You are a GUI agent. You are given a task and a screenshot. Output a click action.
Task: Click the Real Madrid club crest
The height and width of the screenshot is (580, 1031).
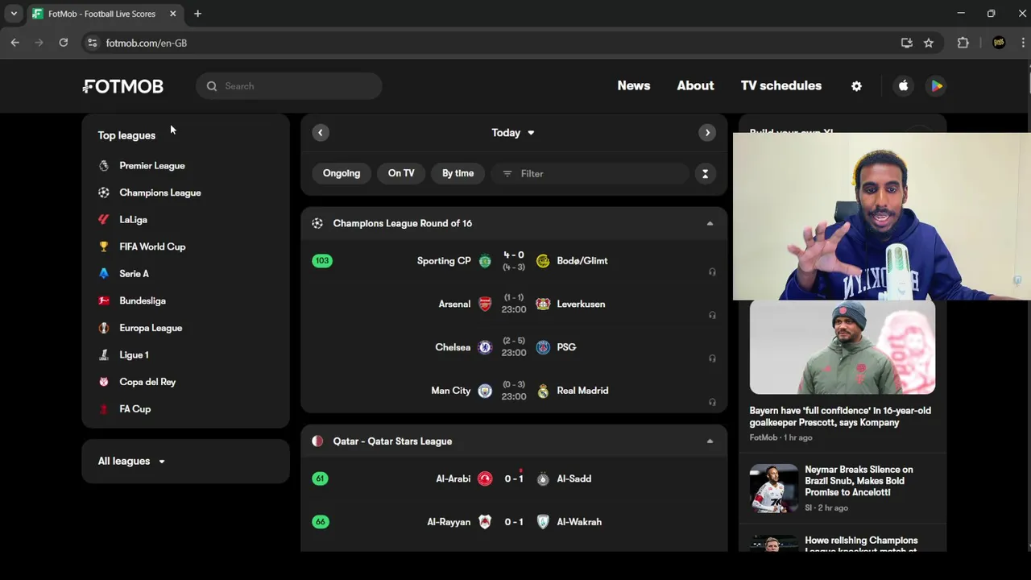pyautogui.click(x=543, y=391)
